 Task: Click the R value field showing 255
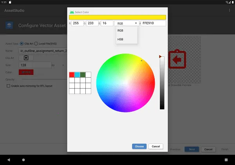coord(77,23)
